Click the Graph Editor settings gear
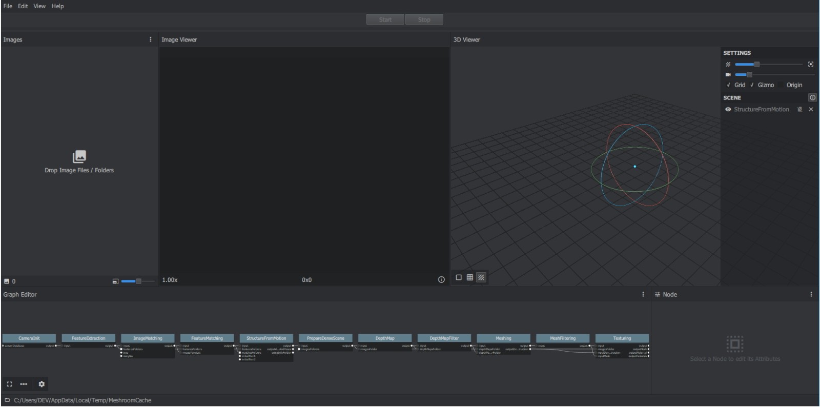The width and height of the screenshot is (820, 407). point(42,384)
